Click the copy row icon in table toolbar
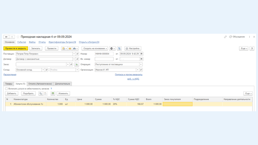This screenshot has height=145, width=258. (40, 93)
